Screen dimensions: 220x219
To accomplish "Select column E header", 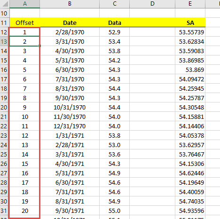I will pyautogui.click(x=190, y=4).
